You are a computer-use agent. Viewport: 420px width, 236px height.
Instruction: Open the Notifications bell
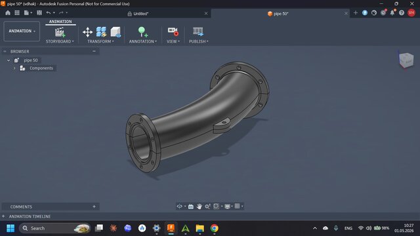coord(392,12)
